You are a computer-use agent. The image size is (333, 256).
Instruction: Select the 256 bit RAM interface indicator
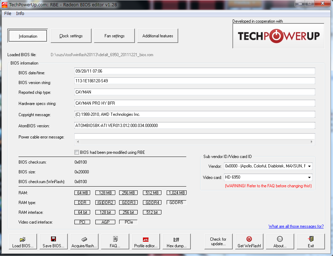pyautogui.click(x=128, y=212)
